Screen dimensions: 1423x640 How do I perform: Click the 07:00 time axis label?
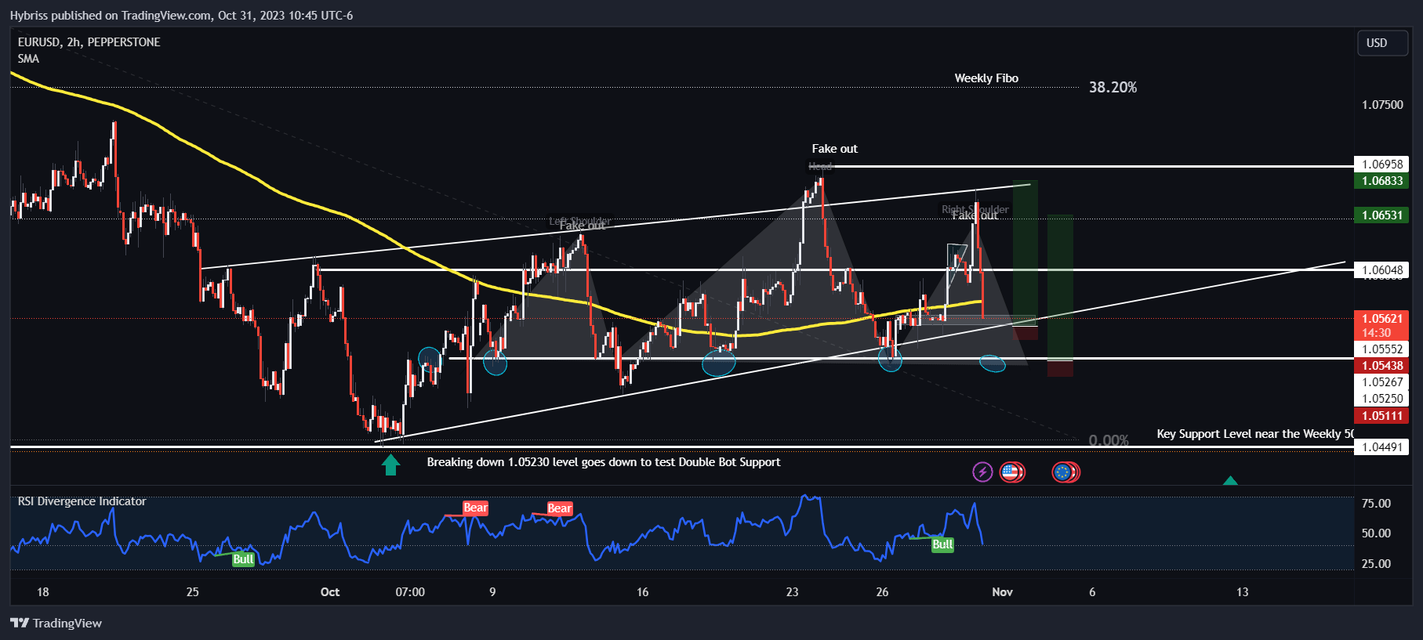pyautogui.click(x=410, y=592)
